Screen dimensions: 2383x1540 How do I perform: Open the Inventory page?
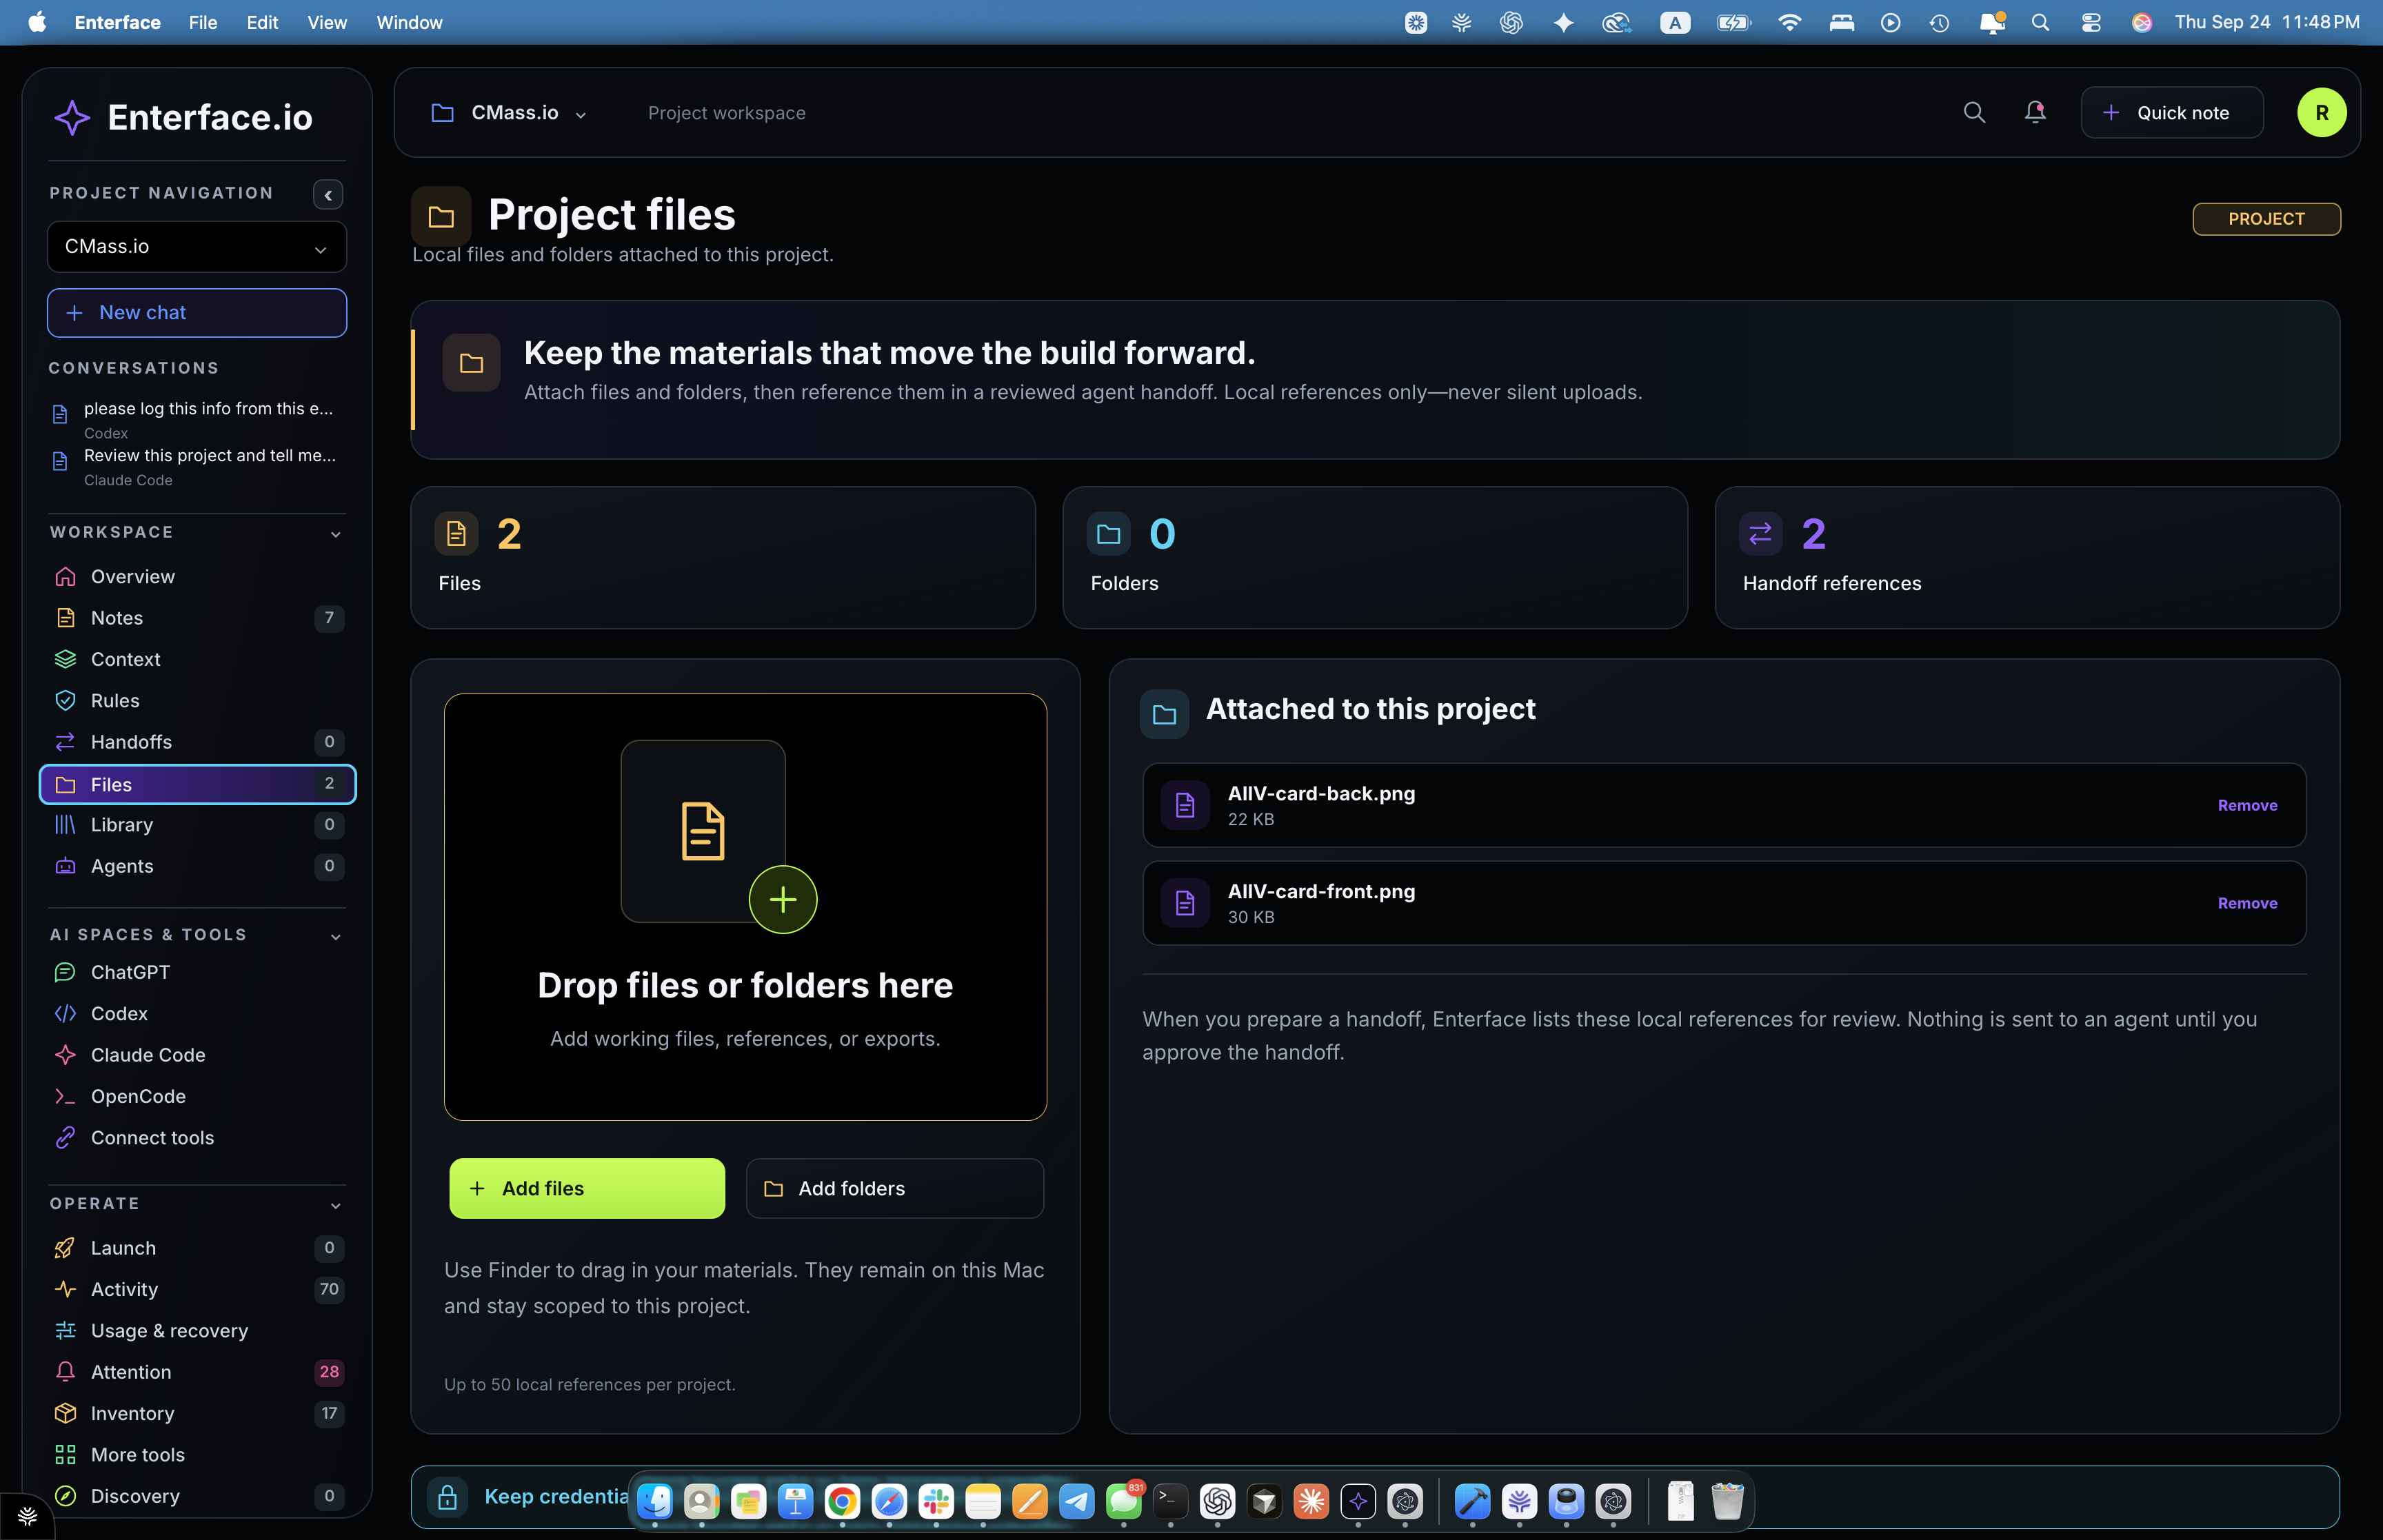197,1413
